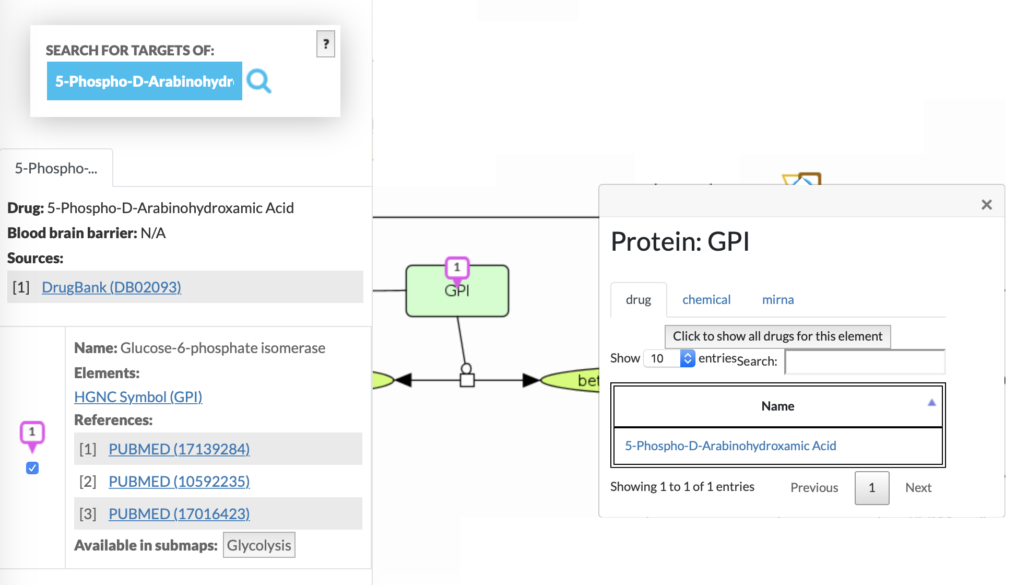Open the question mark help button
Viewport: 1016px width, 585px height.
tap(325, 44)
